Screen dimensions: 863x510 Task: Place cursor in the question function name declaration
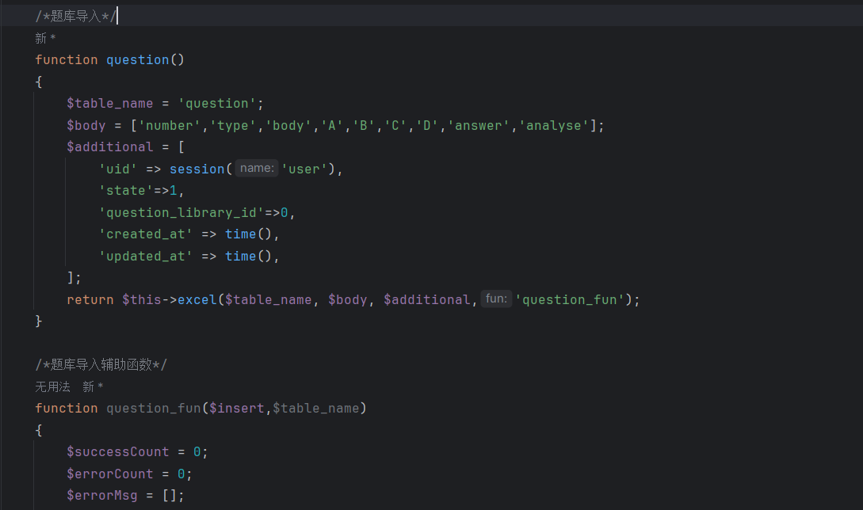pyautogui.click(x=137, y=60)
